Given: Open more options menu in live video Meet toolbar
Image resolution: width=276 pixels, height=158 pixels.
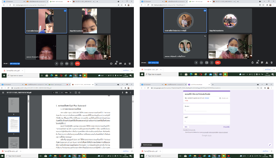Looking at the screenshot, I should click(x=71, y=64).
